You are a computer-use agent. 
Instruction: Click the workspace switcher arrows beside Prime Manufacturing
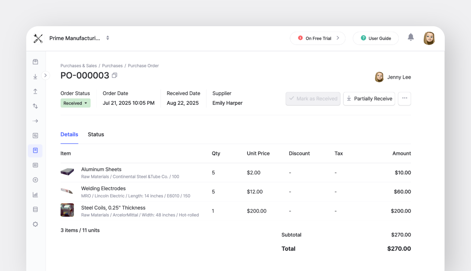pyautogui.click(x=108, y=38)
